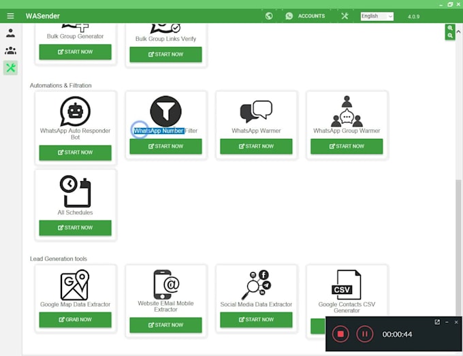Pause the screen recording
463x356 pixels.
pos(365,334)
